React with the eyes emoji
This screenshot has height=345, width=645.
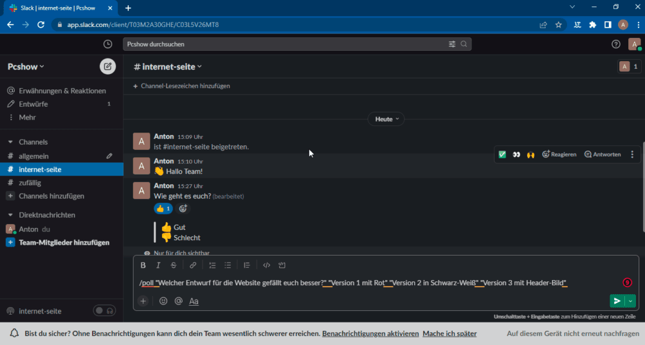pos(516,154)
